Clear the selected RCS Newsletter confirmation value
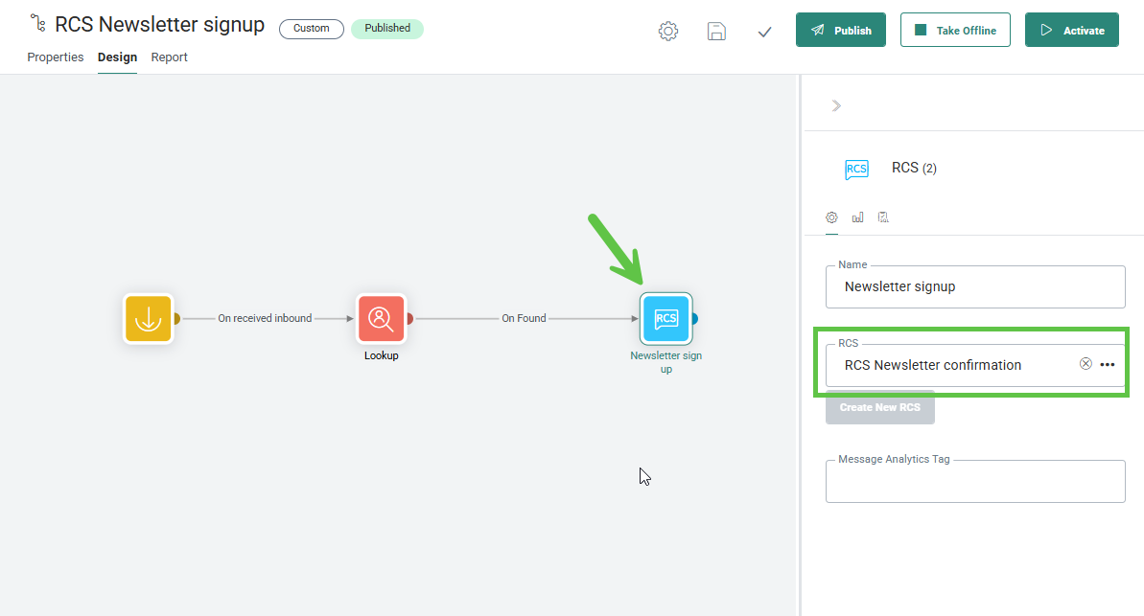Image resolution: width=1144 pixels, height=616 pixels. click(1086, 364)
